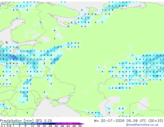Click the 1–2 mm legend color swatch

pos(16,124)
